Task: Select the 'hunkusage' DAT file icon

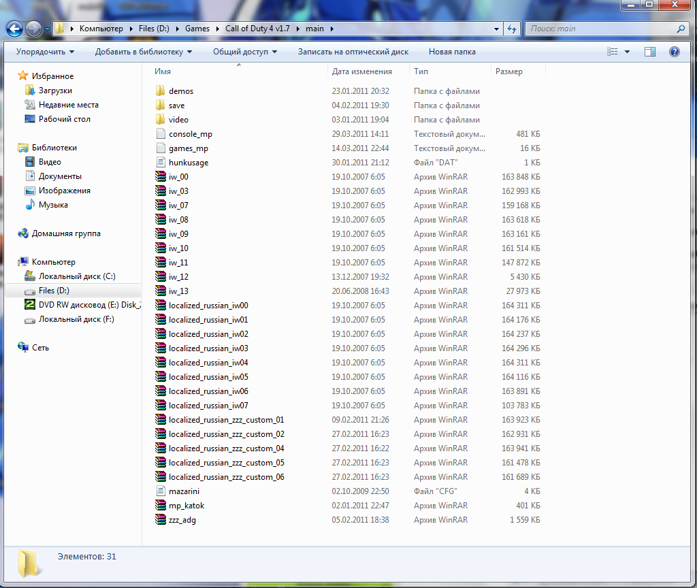Action: click(x=161, y=162)
